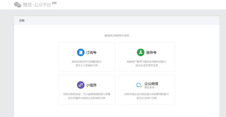Viewport: 226px width, 117px height.
Task: Click the 企业微信 chat bubble icon
Action: tap(139, 85)
